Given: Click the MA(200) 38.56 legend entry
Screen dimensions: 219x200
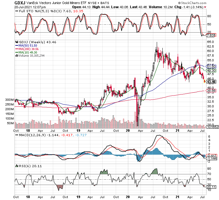Looking at the screenshot, I should click(x=28, y=49).
